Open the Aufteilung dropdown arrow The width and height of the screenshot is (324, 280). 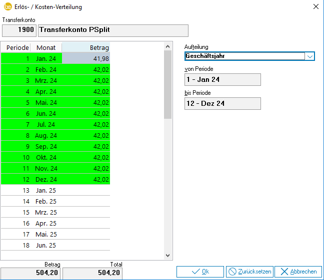(310, 56)
